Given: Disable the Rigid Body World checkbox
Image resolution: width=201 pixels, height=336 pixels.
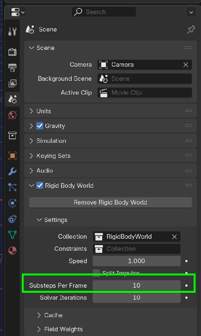Looking at the screenshot, I should click(x=39, y=185).
